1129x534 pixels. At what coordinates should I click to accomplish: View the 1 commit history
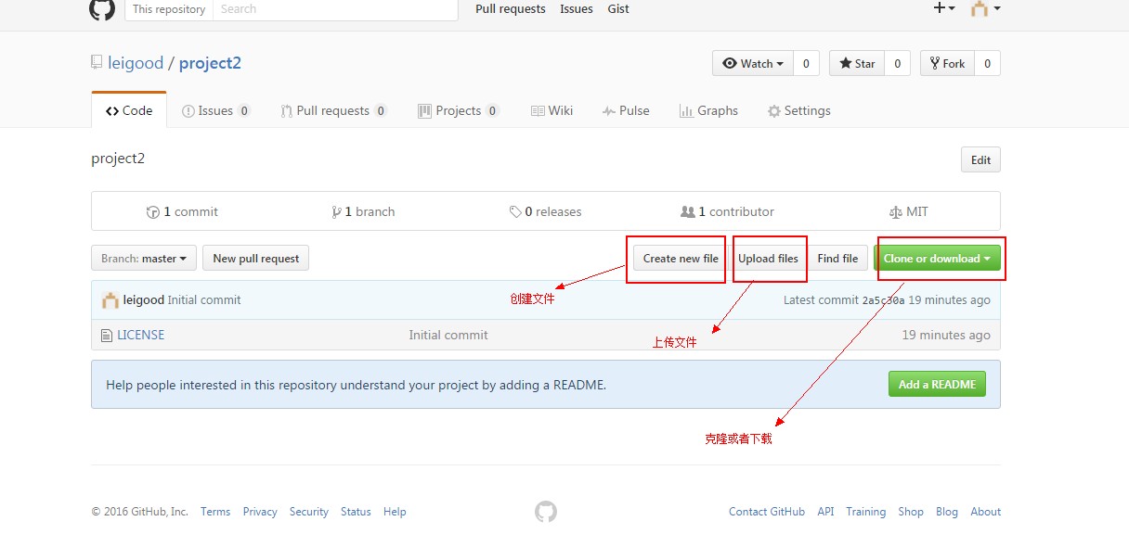click(x=182, y=211)
